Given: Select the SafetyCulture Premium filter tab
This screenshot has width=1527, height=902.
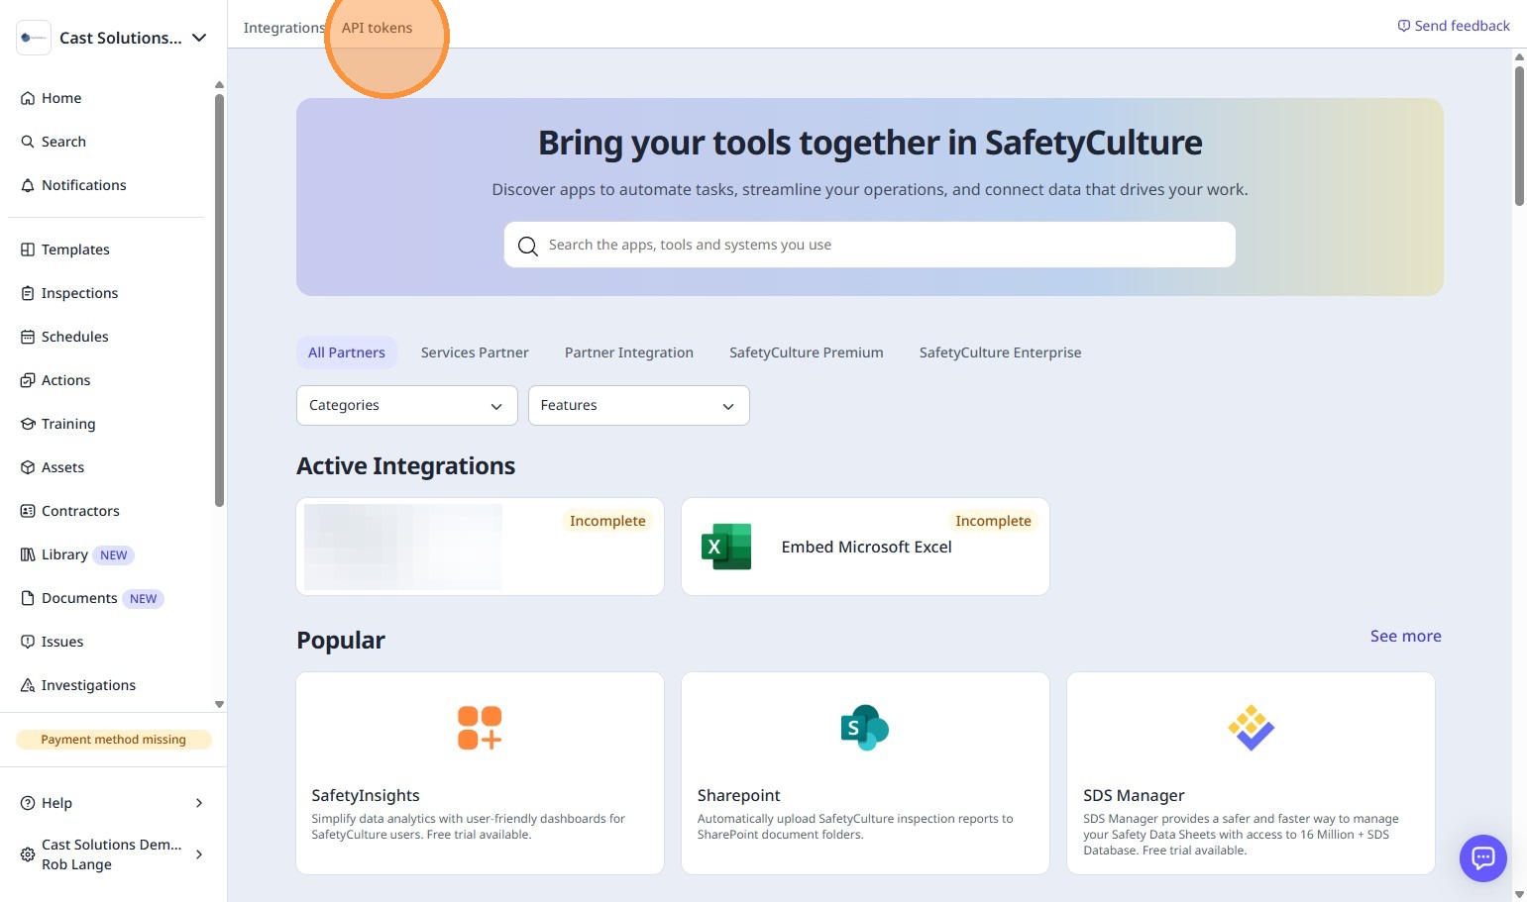Looking at the screenshot, I should [x=807, y=352].
